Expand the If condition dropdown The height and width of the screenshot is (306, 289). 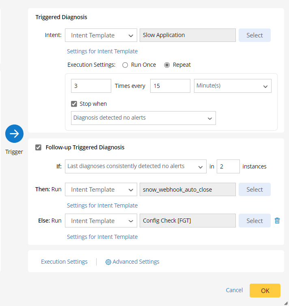pos(136,166)
